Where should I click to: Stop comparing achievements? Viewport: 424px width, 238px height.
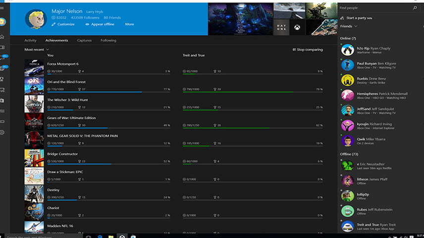308,49
